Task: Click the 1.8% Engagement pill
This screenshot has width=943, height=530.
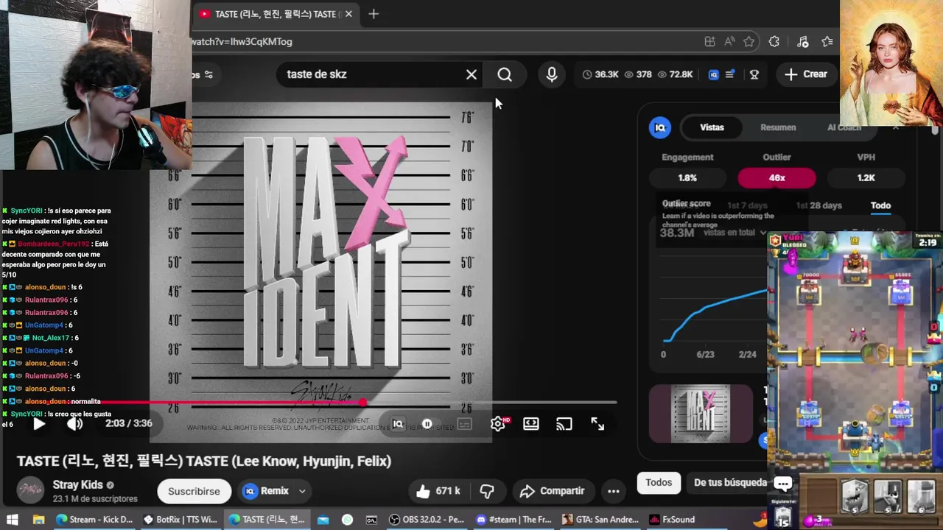Action: point(687,177)
